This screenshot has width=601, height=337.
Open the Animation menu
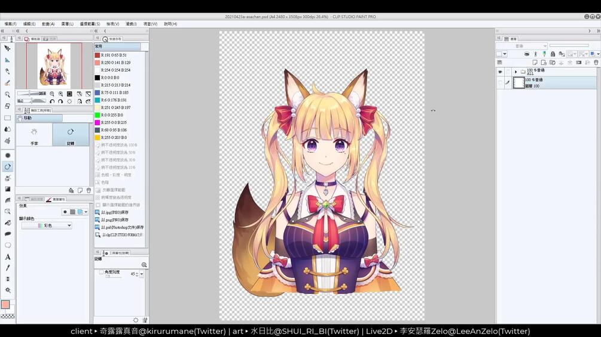pyautogui.click(x=48, y=24)
